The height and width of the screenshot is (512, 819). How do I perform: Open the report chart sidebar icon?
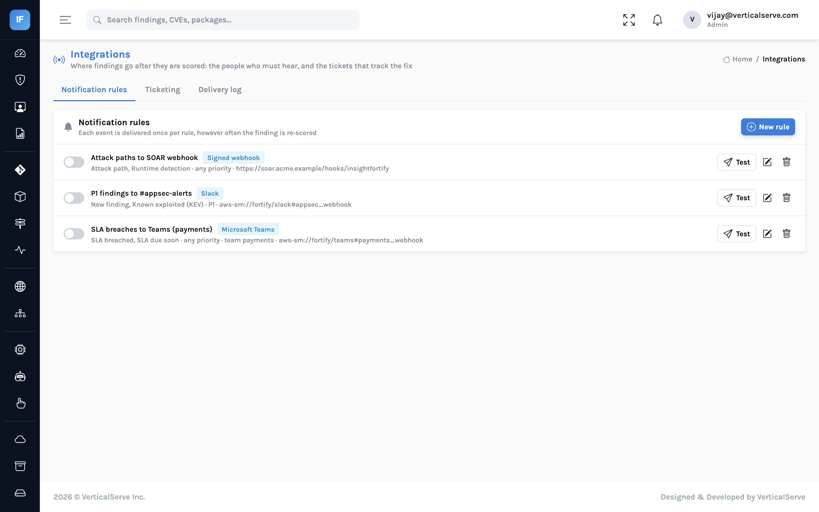pos(20,133)
